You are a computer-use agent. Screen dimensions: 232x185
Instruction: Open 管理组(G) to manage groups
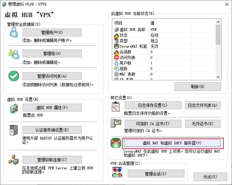(52, 53)
